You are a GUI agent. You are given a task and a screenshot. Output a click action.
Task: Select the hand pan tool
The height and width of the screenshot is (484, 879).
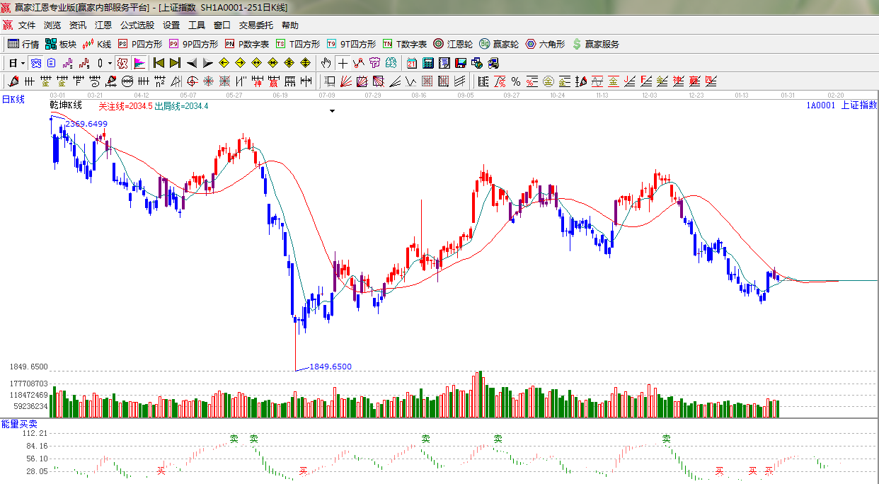[326, 63]
